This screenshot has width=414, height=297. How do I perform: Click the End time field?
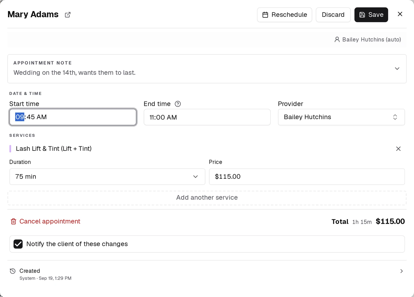coord(207,117)
